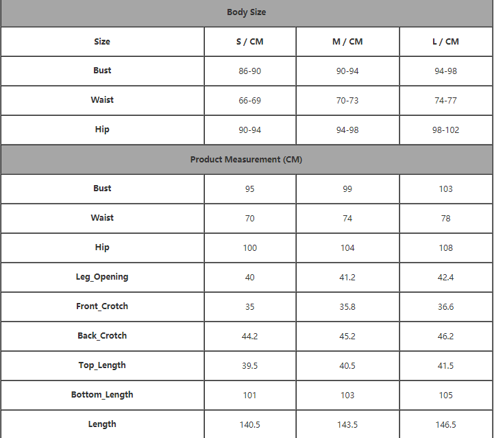The image size is (494, 438).
Task: Select the M / CM column header
Action: coord(347,42)
